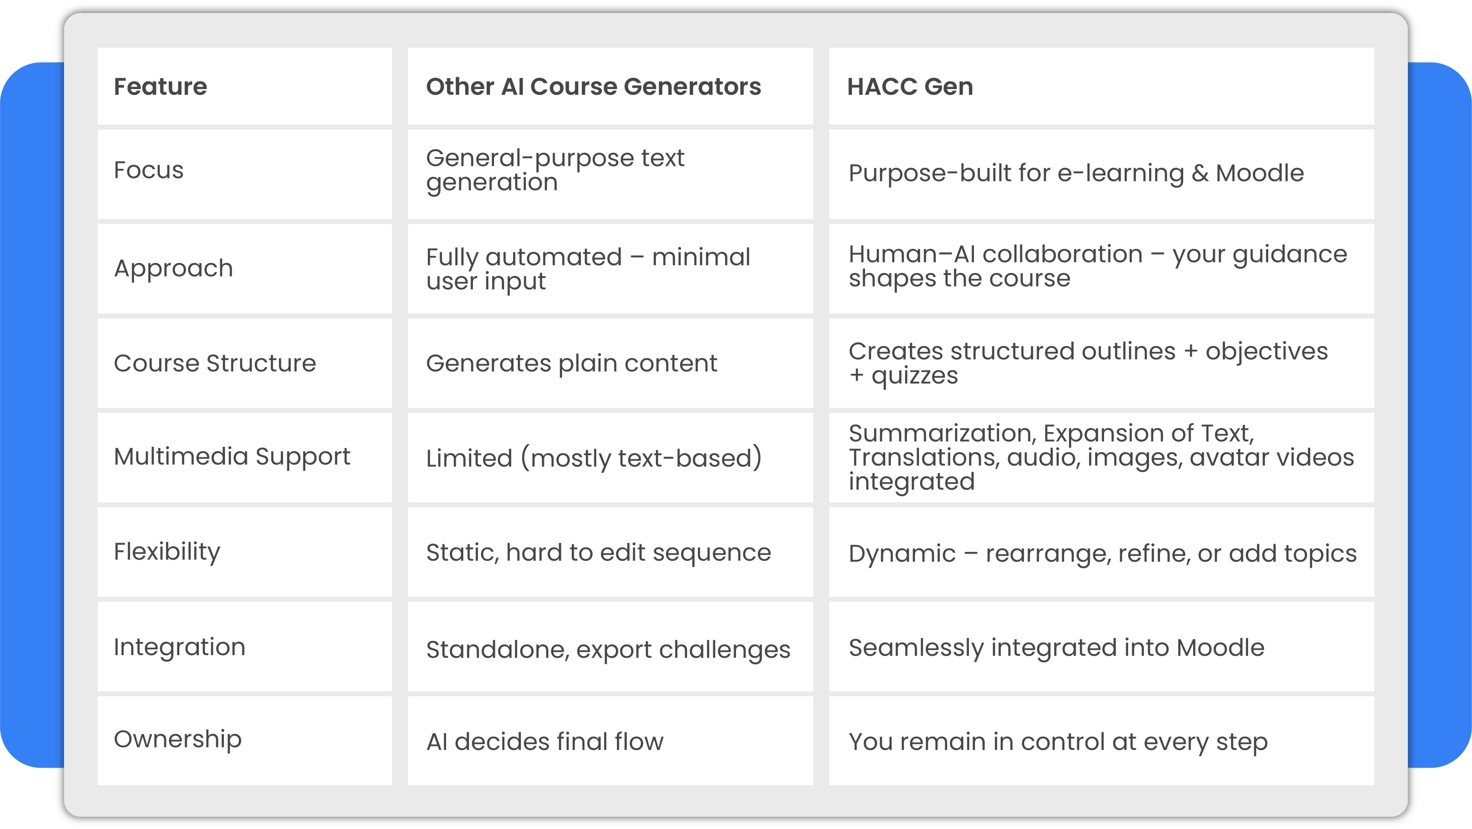The image size is (1472, 829).
Task: Select the "Focus" row label
Action: [x=148, y=170]
